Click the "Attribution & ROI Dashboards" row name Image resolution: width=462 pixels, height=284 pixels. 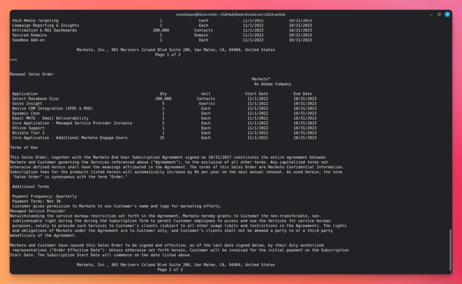tap(45, 30)
